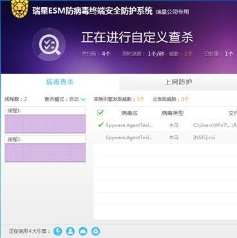This screenshot has width=237, height=238.
Task: Click 木马 type in the first threat row
Action: coord(174,125)
